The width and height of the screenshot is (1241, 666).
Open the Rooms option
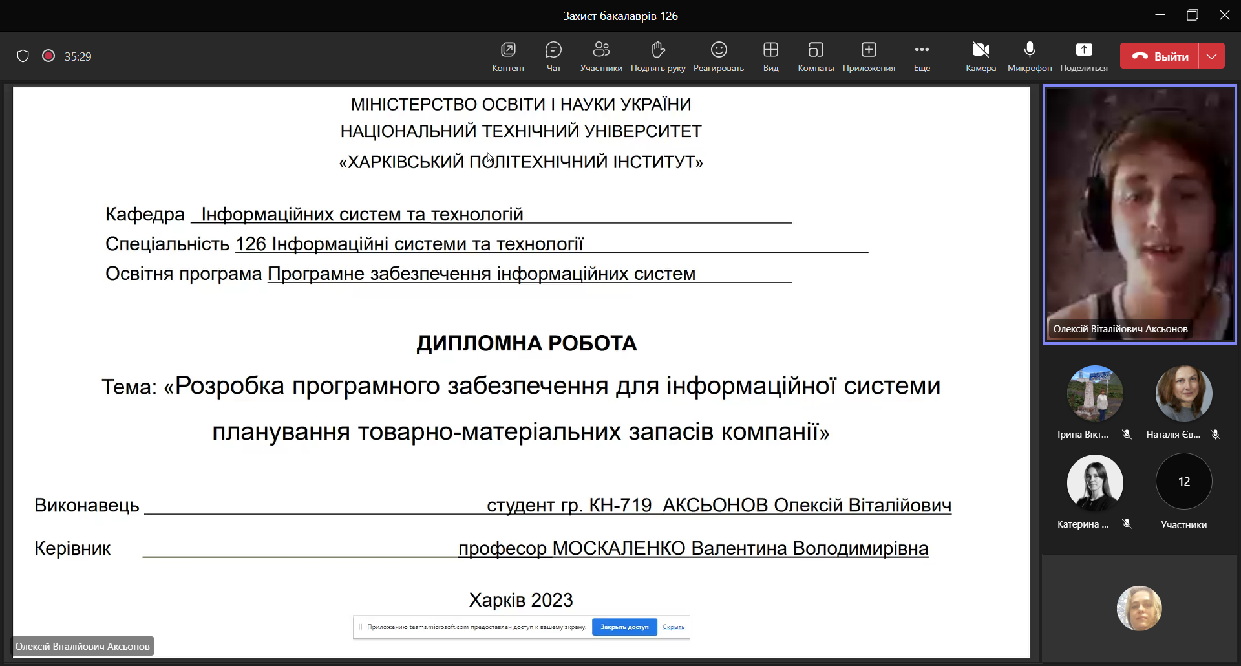(x=815, y=56)
